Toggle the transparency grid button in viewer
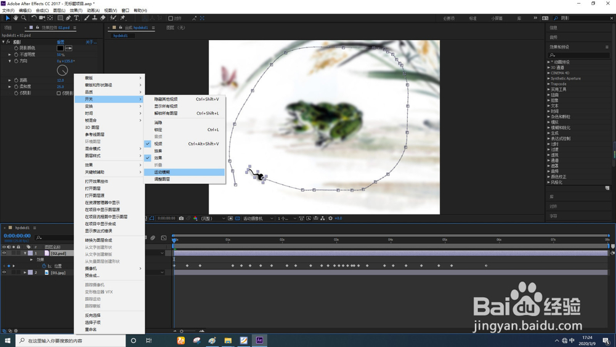Viewport: 616px width, 347px height. pos(237,218)
